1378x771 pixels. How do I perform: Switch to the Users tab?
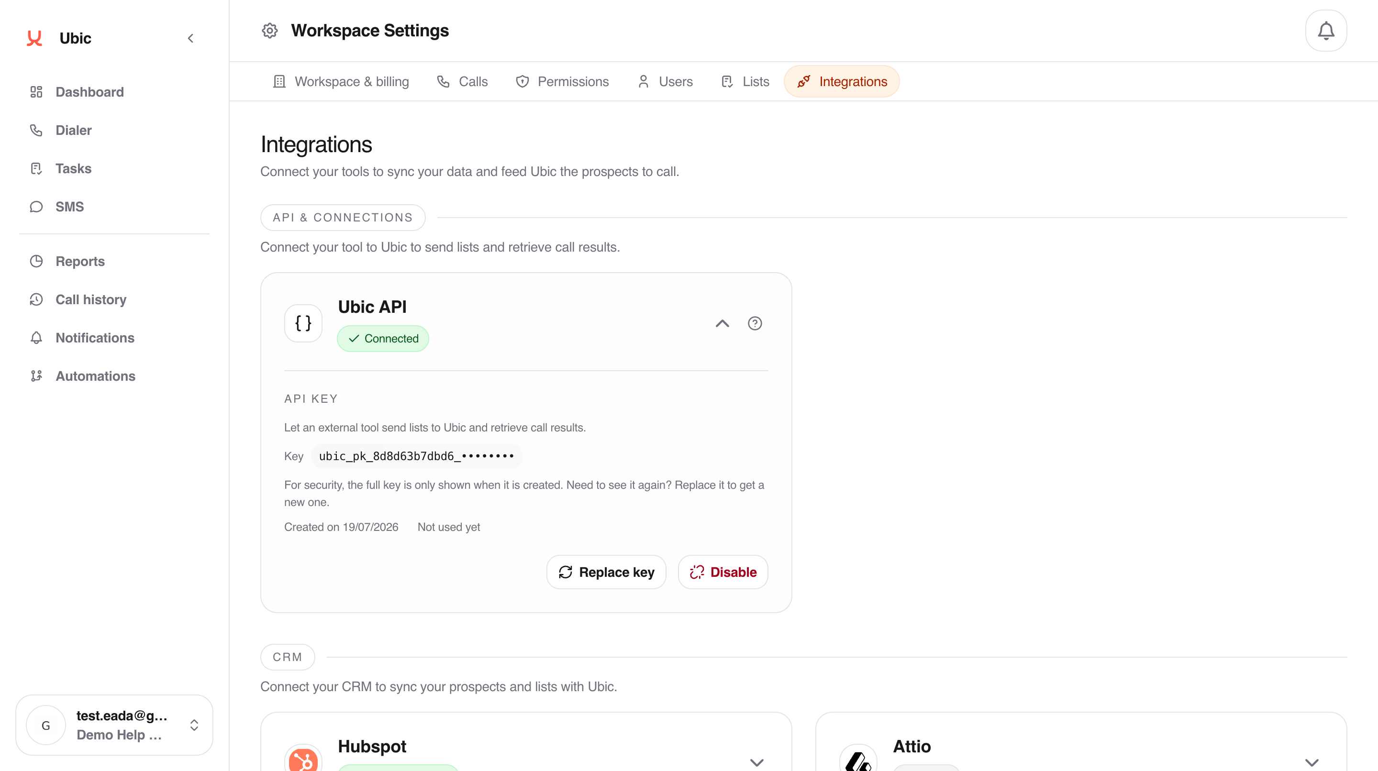(665, 81)
